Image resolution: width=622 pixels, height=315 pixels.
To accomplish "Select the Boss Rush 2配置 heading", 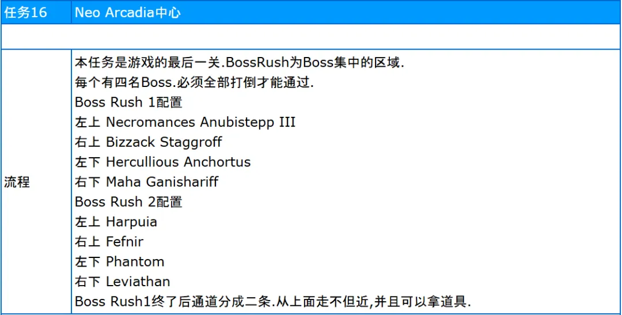I will (128, 202).
